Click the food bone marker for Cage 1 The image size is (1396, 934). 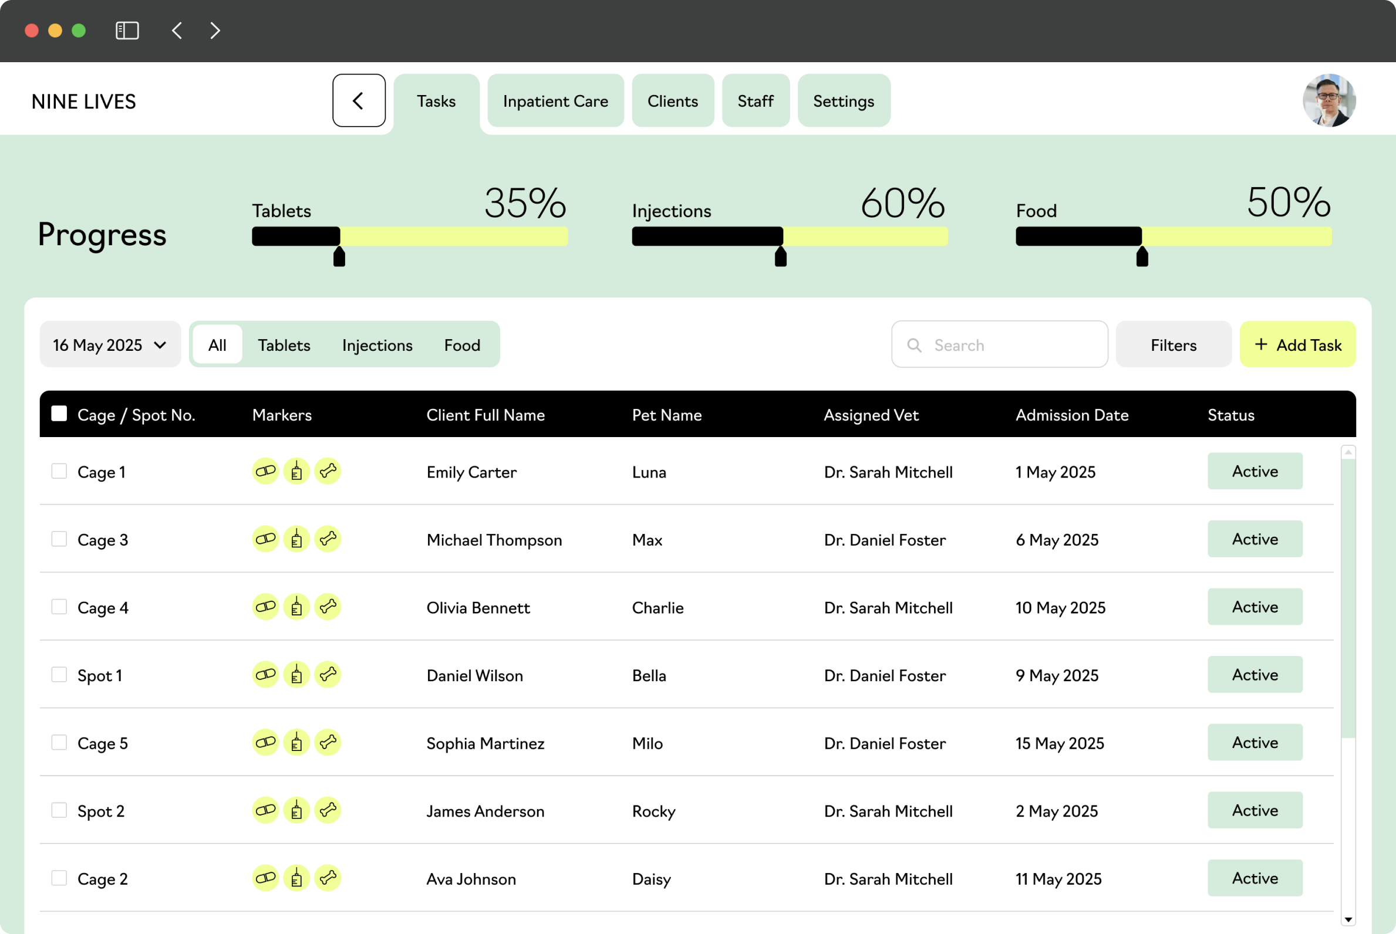[327, 471]
